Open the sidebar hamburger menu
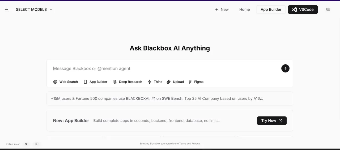Screen dimensions: 340x150 click(7, 10)
